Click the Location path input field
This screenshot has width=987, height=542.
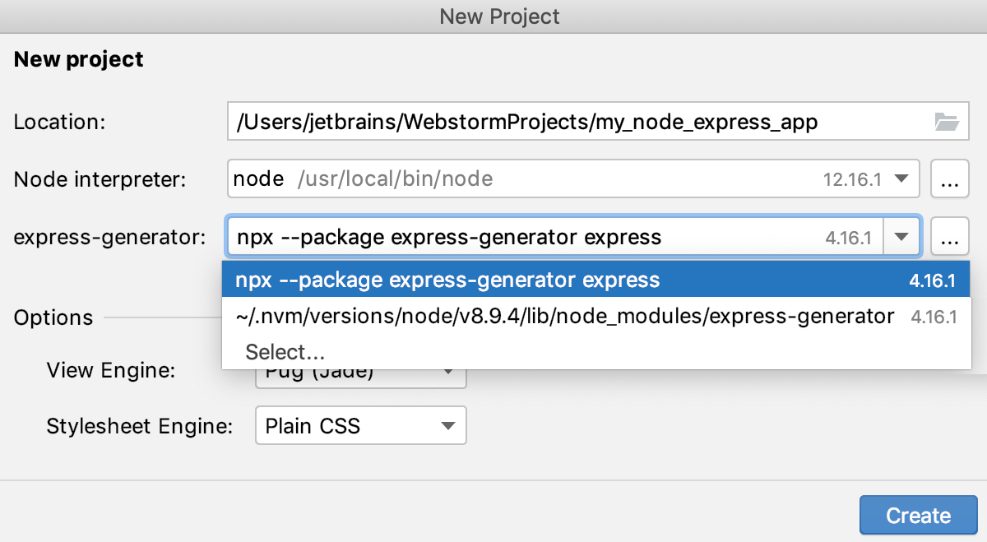coord(598,123)
